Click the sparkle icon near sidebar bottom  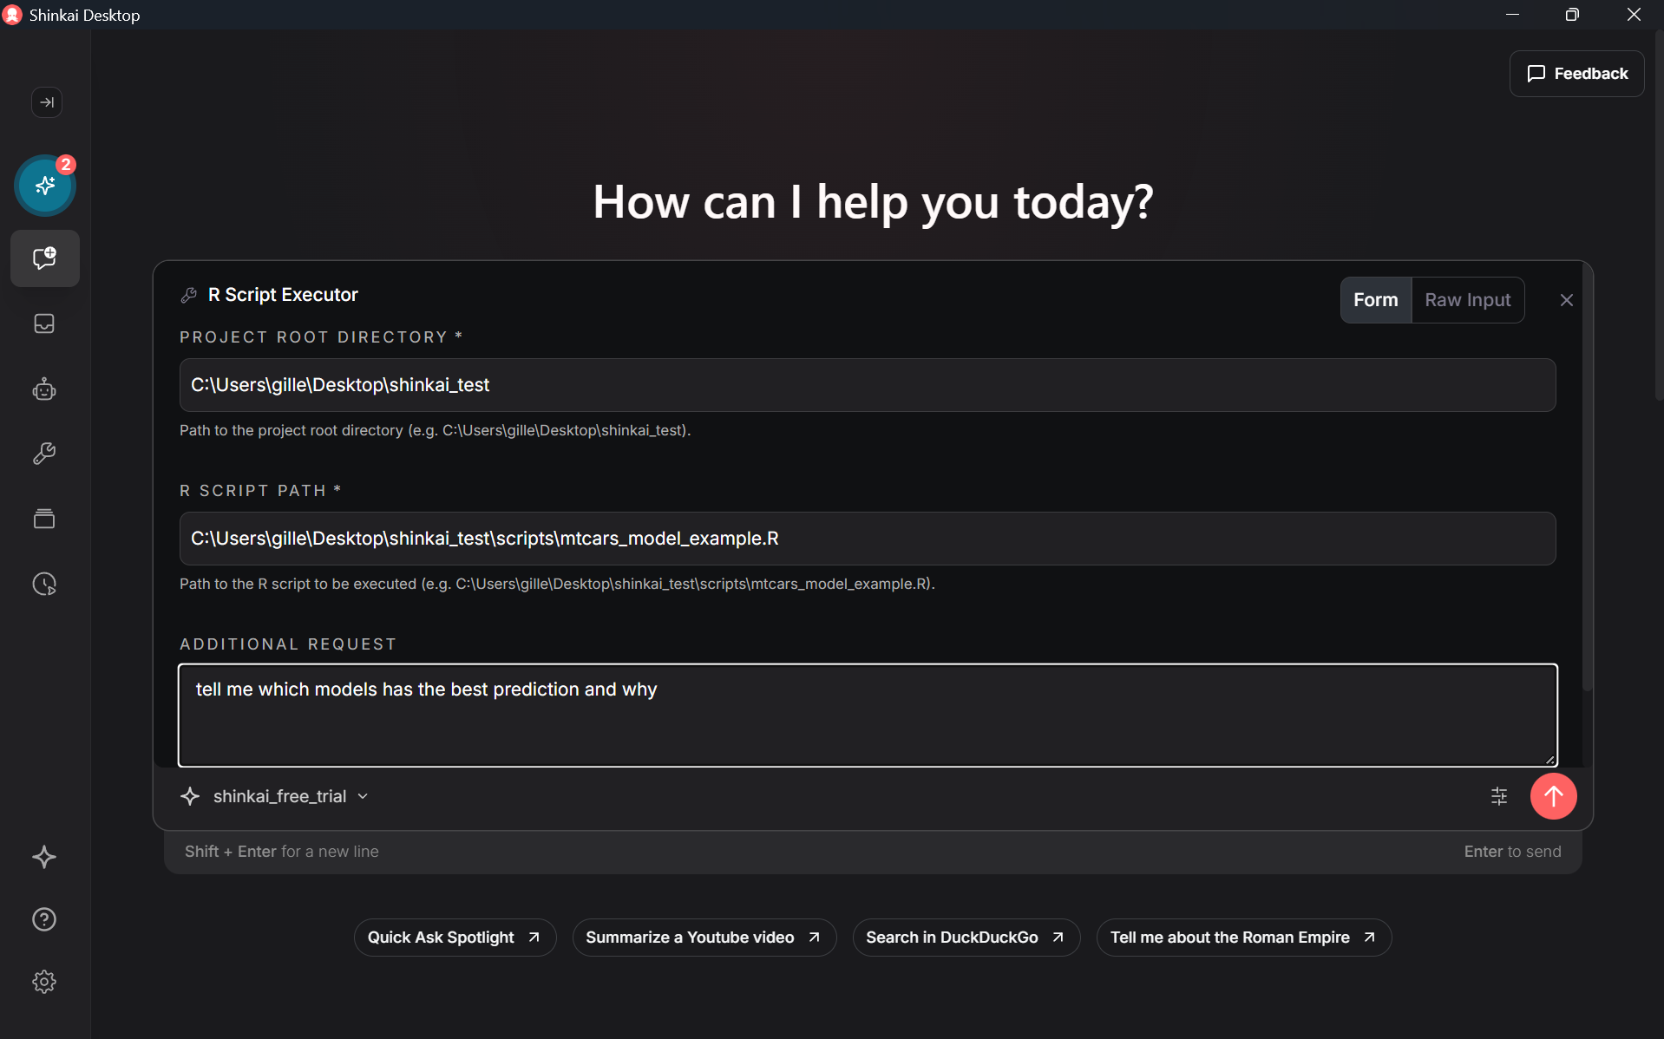click(44, 857)
